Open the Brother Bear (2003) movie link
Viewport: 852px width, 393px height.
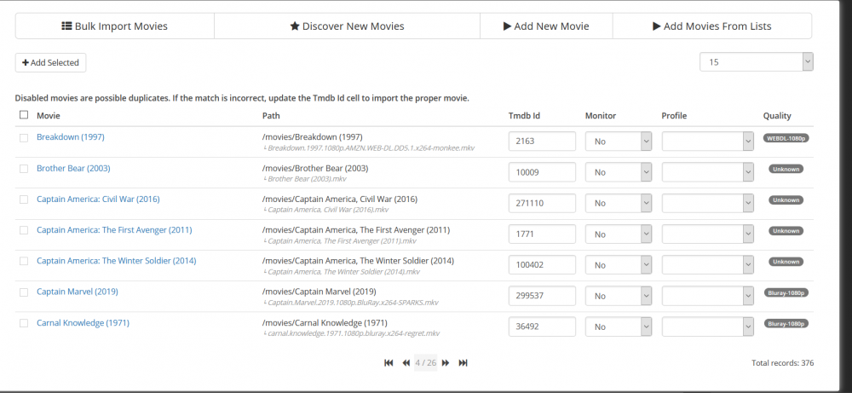pyautogui.click(x=73, y=169)
